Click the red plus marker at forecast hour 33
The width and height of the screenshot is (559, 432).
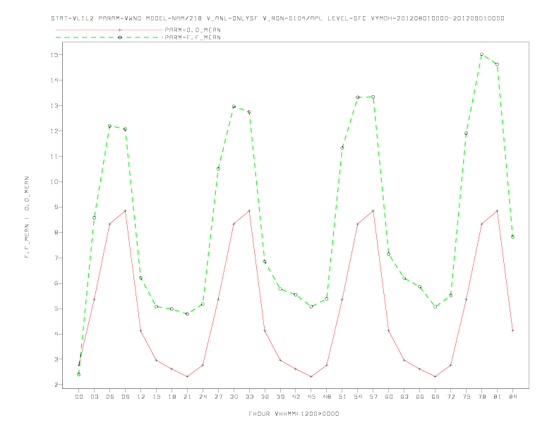[x=249, y=211]
